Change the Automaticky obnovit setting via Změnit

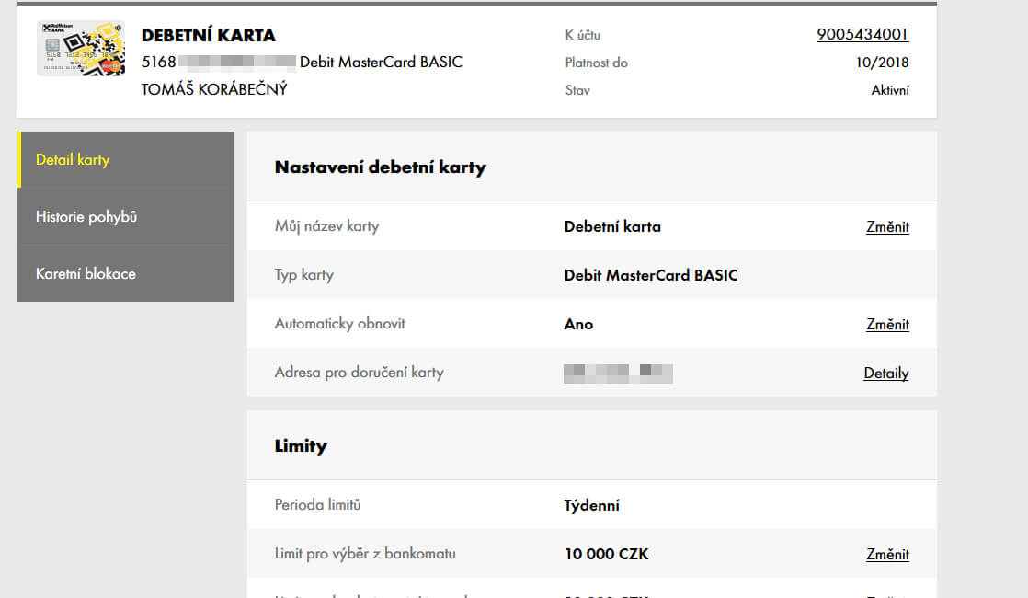coord(887,324)
